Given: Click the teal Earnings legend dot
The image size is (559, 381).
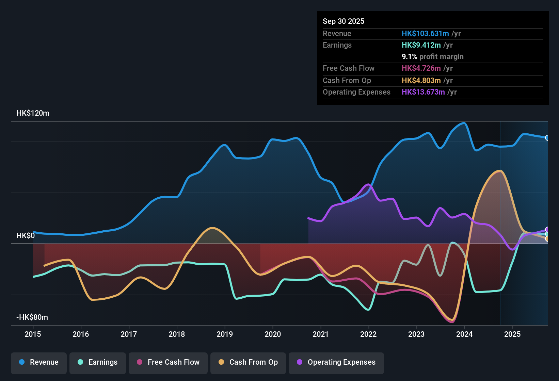Looking at the screenshot, I should coord(80,362).
